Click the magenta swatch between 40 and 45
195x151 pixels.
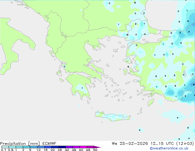coord(83,147)
